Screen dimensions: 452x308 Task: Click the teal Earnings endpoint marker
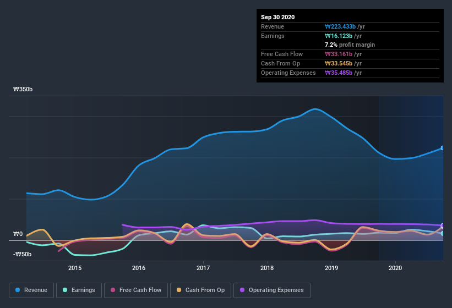click(x=443, y=233)
